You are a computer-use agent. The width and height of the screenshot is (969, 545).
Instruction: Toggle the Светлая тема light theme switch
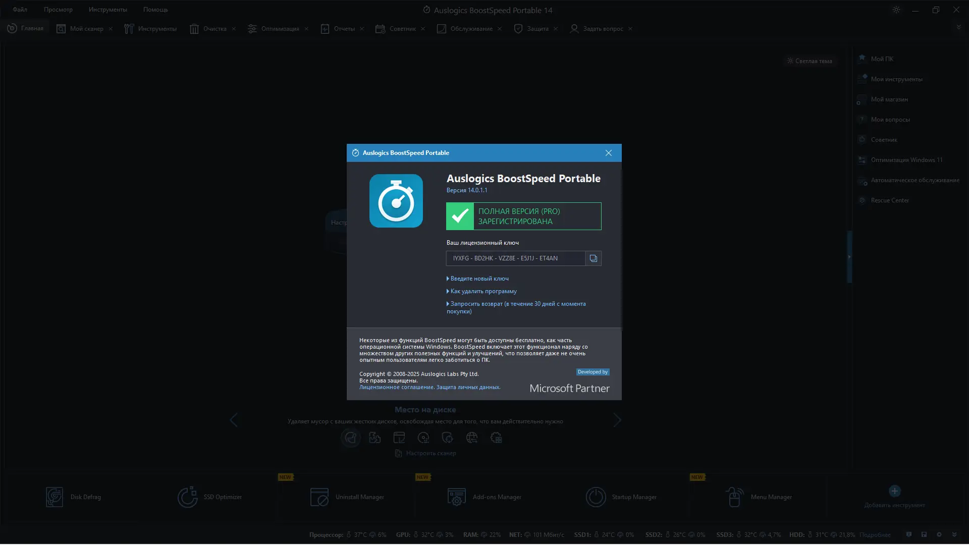[x=810, y=61]
